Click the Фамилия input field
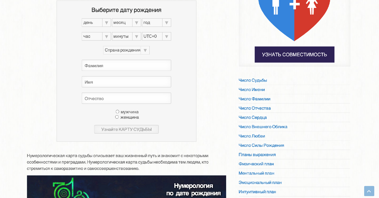379x198 pixels. pyautogui.click(x=126, y=65)
